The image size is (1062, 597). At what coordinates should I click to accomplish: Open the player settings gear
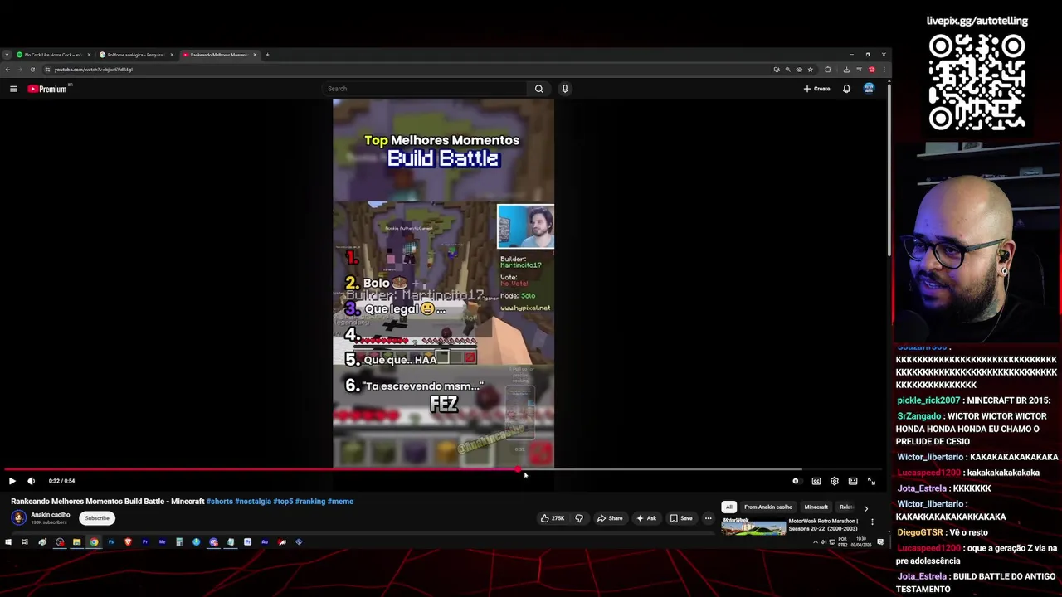point(834,481)
